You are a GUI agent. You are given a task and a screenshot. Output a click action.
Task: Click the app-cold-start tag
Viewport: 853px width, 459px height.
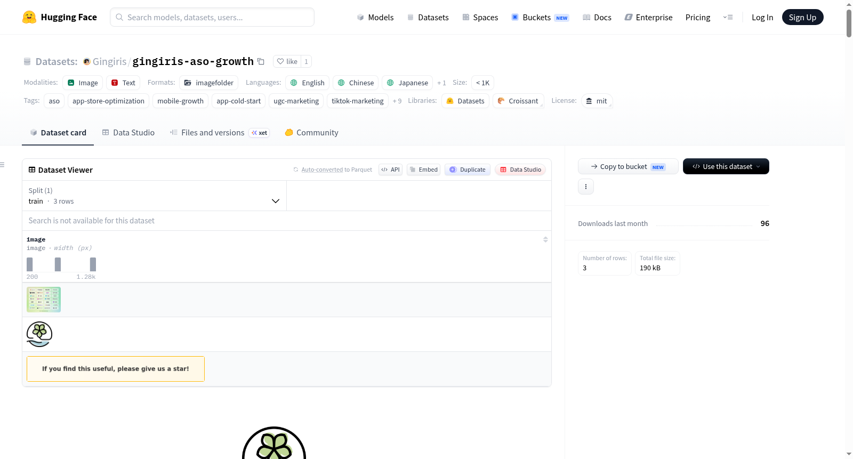click(238, 101)
